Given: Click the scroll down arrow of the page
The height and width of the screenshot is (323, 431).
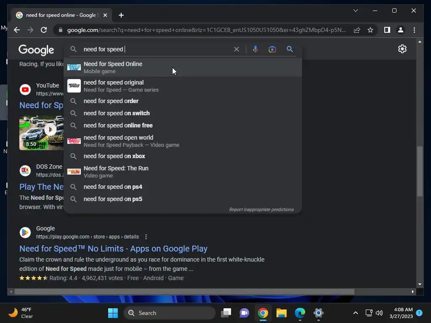Looking at the screenshot, I should (x=420, y=284).
